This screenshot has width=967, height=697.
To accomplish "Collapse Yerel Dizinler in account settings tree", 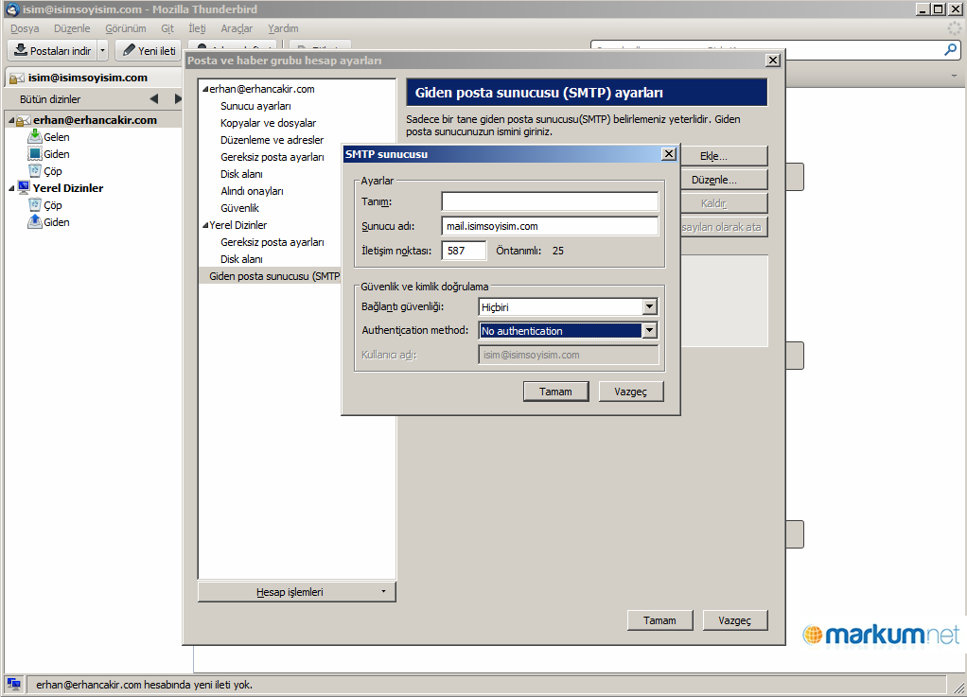I will click(x=205, y=225).
